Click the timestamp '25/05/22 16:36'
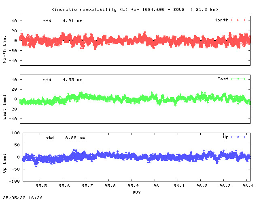 click(x=23, y=198)
